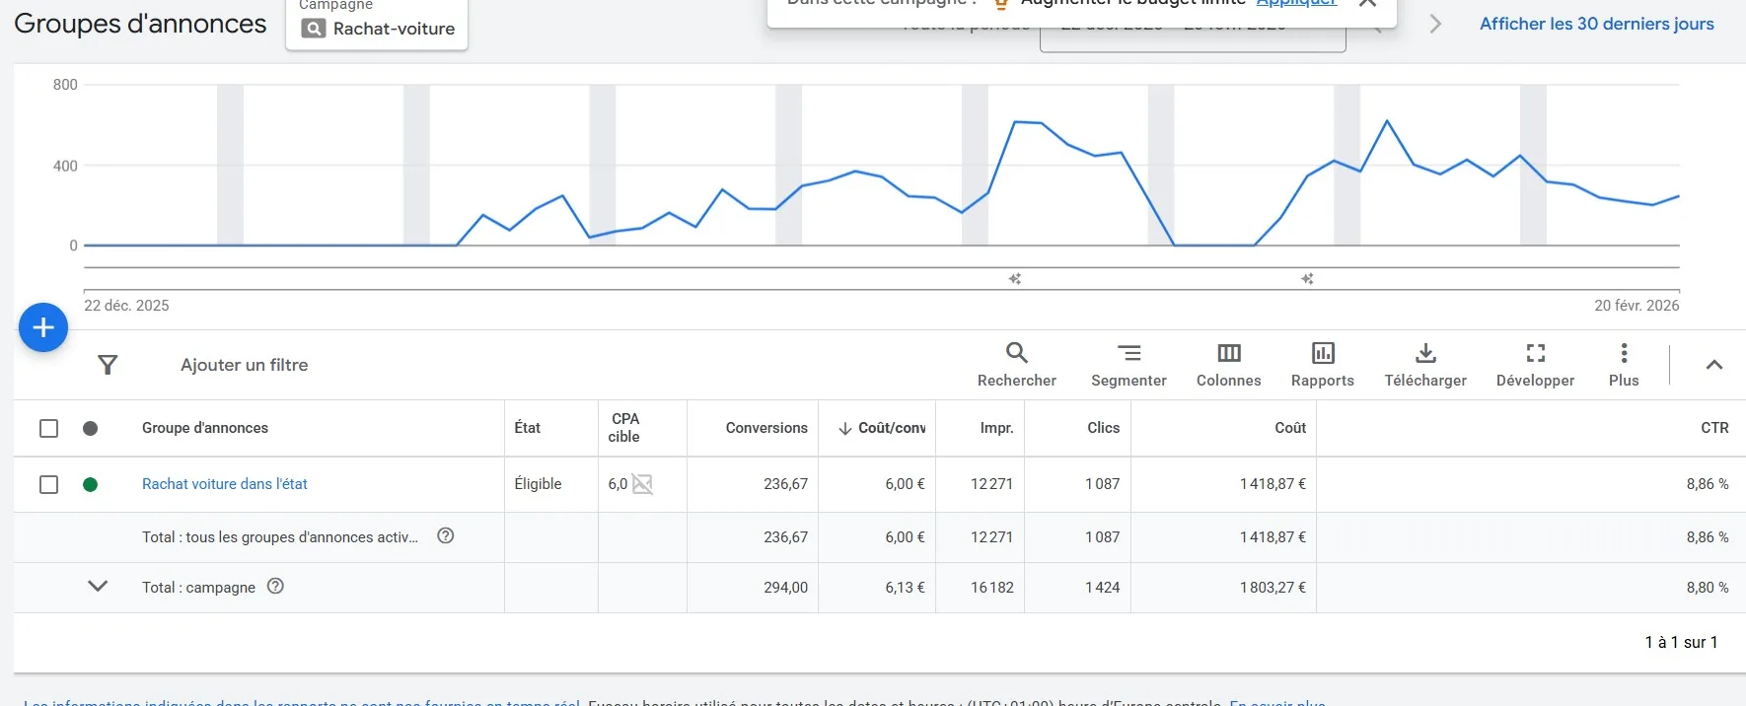Click the 1 à 1 sur 1 pagination text

[x=1681, y=642]
